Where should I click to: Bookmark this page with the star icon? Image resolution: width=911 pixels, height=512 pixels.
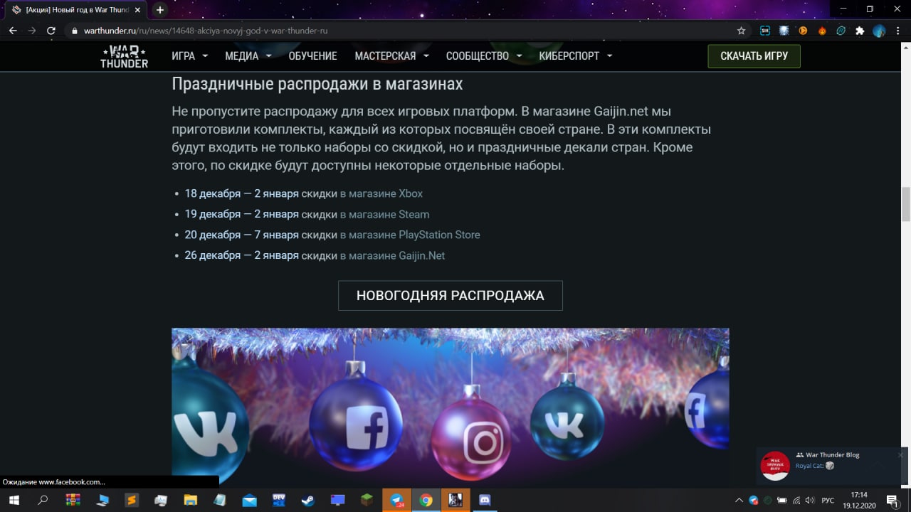pos(741,31)
